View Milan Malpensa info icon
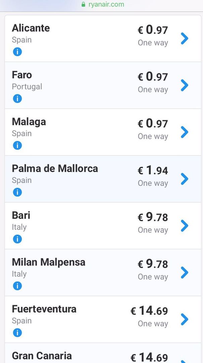Screen dimensions: 203x363 click(x=17, y=286)
